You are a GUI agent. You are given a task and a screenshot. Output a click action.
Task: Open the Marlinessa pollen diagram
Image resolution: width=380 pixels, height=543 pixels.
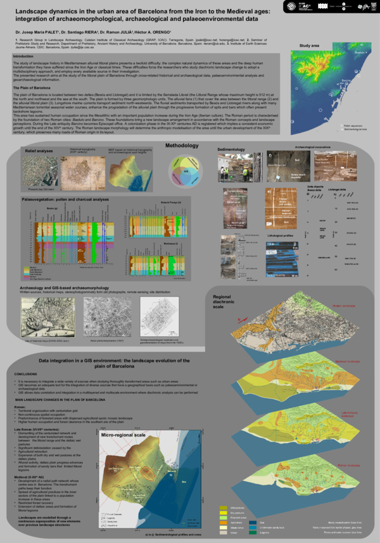pos(157,262)
